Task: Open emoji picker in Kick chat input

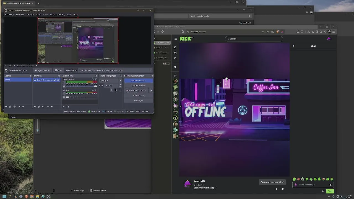Action: point(330,185)
